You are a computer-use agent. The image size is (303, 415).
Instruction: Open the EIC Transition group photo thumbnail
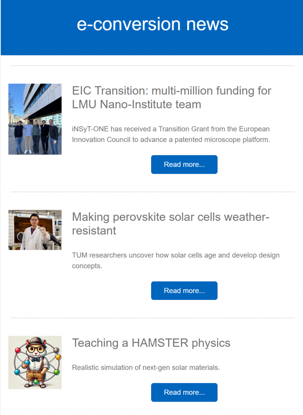(35, 119)
